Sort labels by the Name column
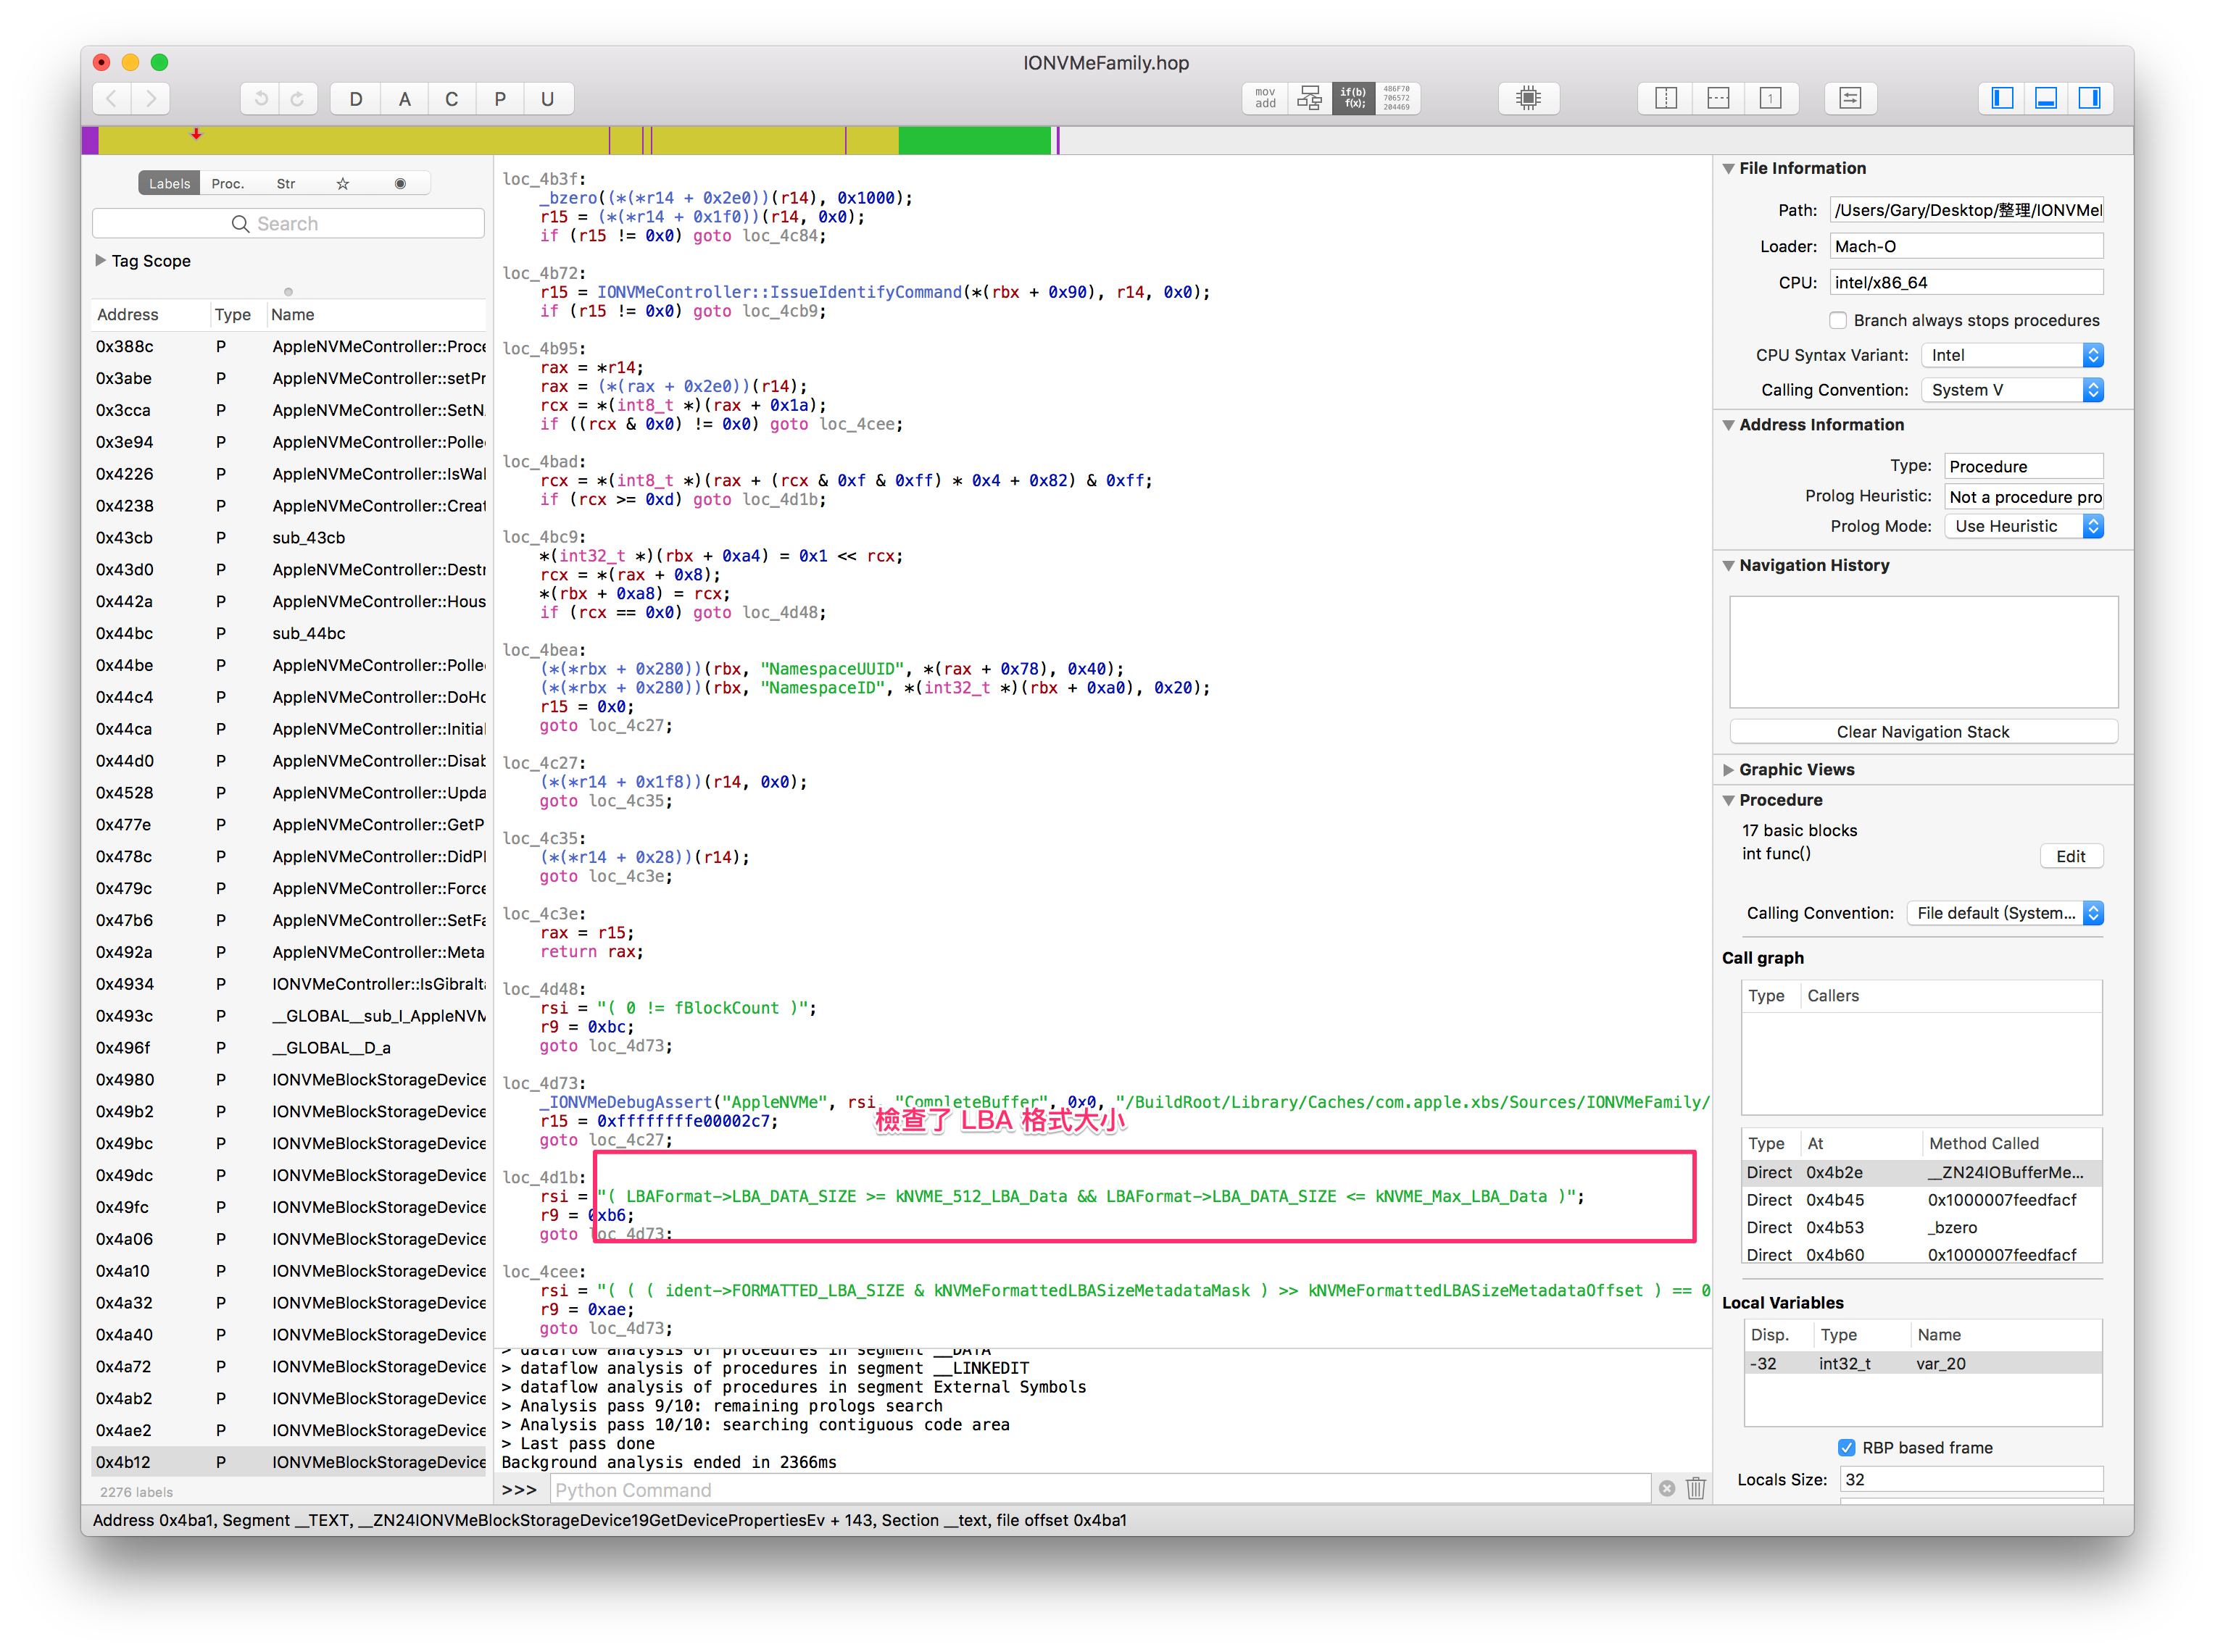 click(x=376, y=314)
